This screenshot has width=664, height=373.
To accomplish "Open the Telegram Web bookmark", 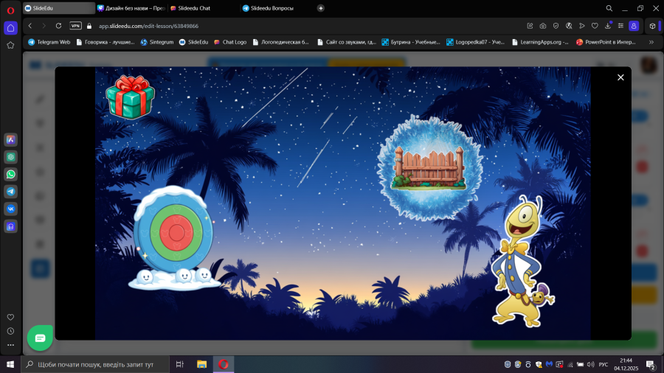I will [x=49, y=42].
